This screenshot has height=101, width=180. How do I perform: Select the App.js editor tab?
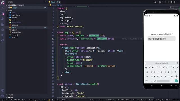pyautogui.click(x=54, y=2)
